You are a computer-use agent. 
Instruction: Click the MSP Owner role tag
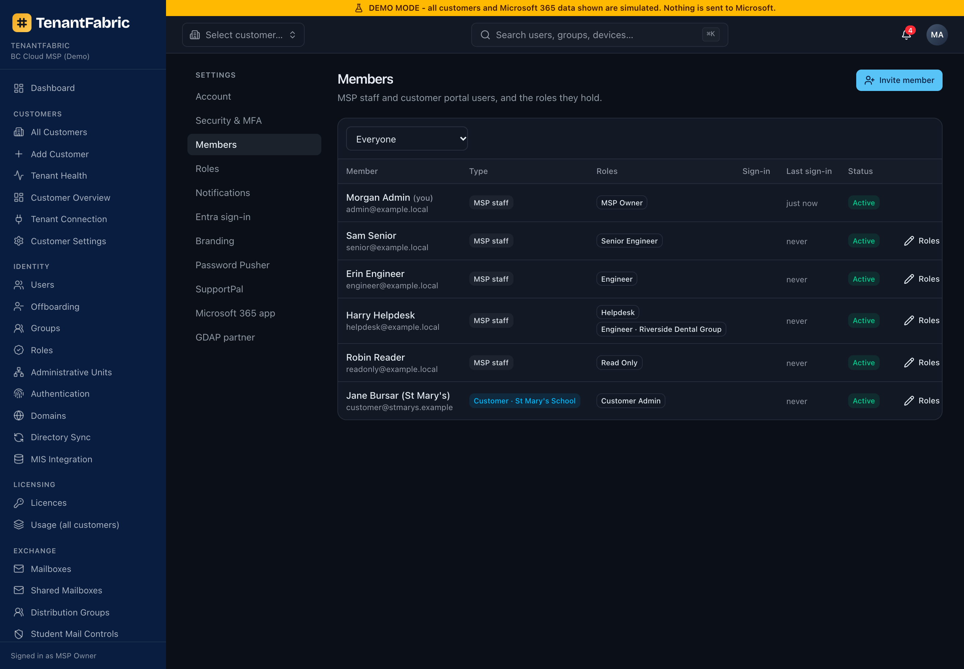point(622,203)
